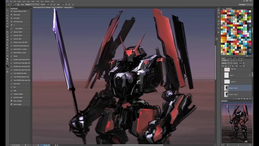Open the Layer menu
This screenshot has width=259, height=146.
point(24,1)
